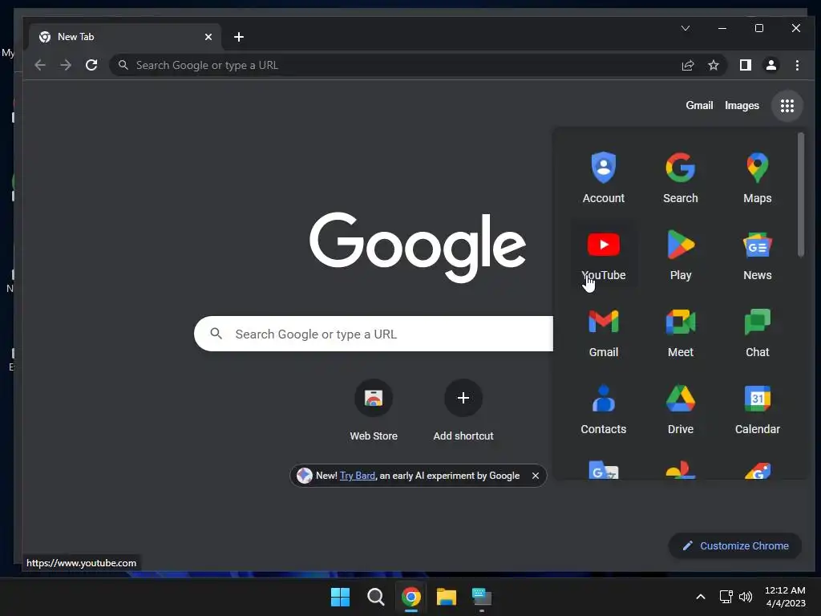
Task: Open the clock and date flyout
Action: click(785, 597)
